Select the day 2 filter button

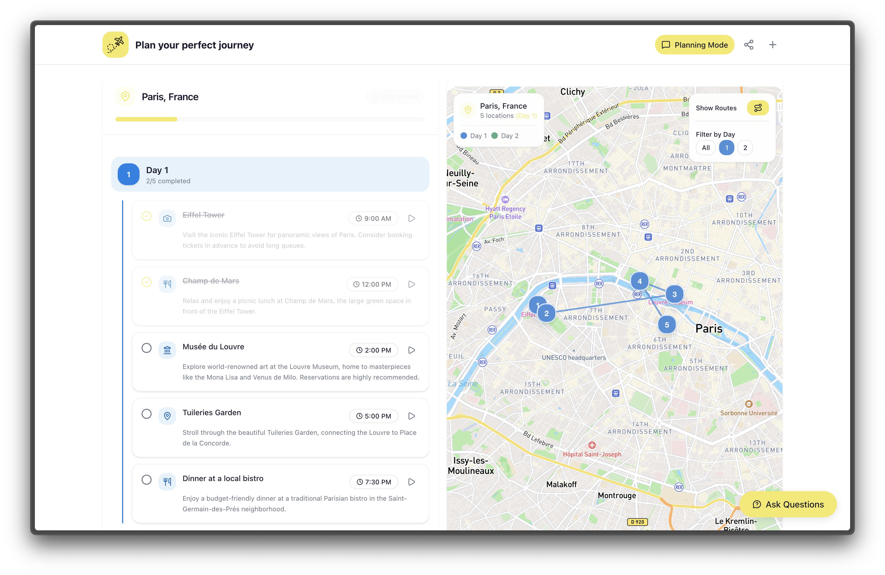(x=745, y=148)
